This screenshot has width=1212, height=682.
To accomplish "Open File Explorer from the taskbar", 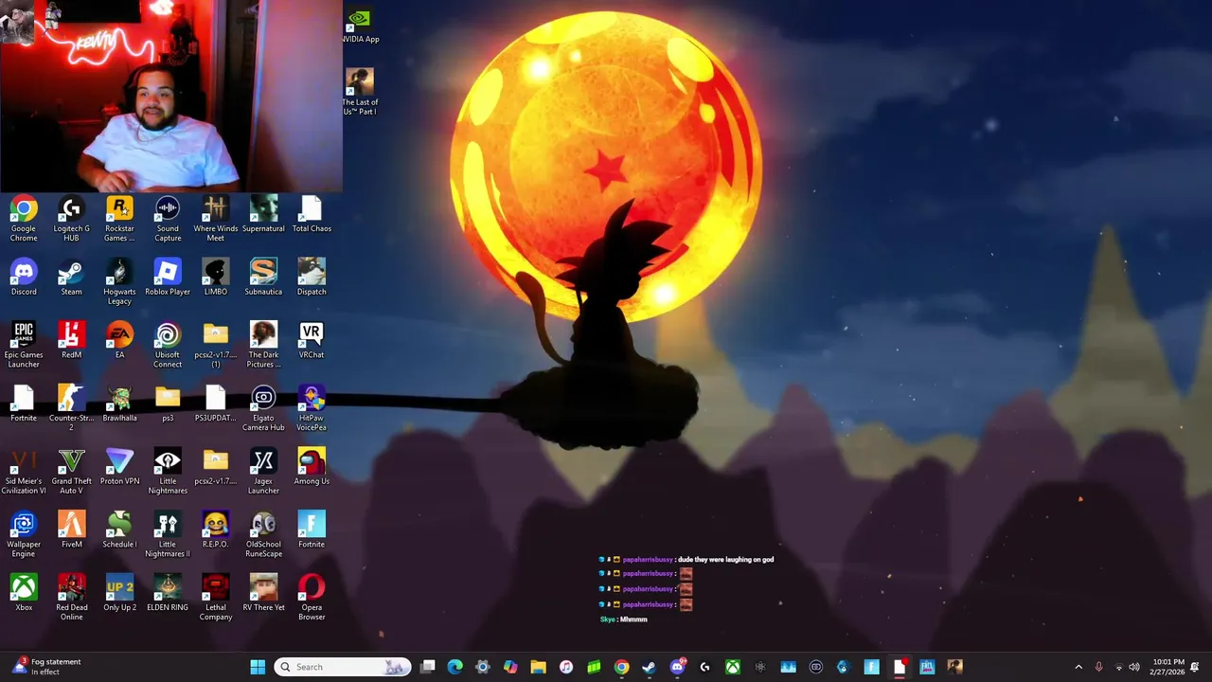I will coord(538,667).
